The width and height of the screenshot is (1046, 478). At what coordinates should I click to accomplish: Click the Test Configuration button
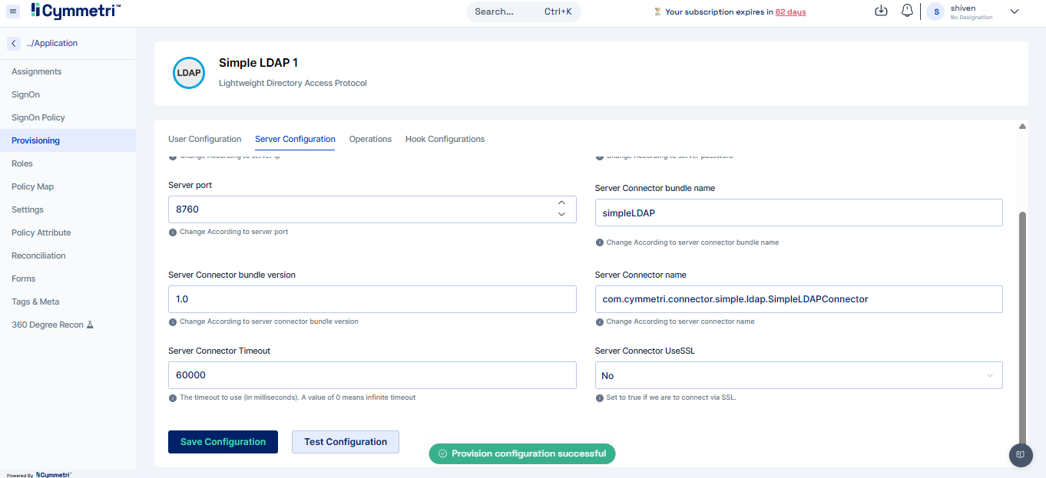click(346, 442)
